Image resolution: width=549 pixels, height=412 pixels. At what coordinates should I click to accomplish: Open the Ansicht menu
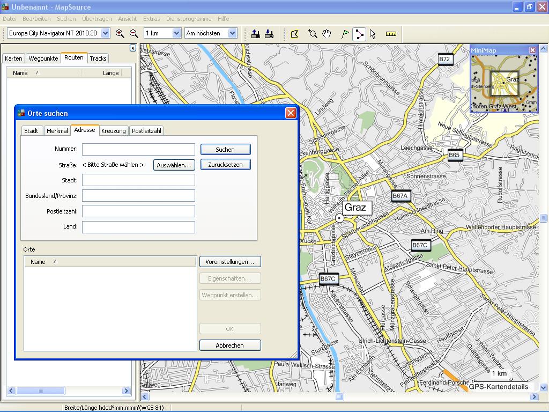coord(128,19)
